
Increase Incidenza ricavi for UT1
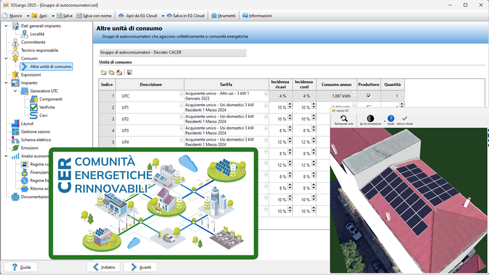290,105
